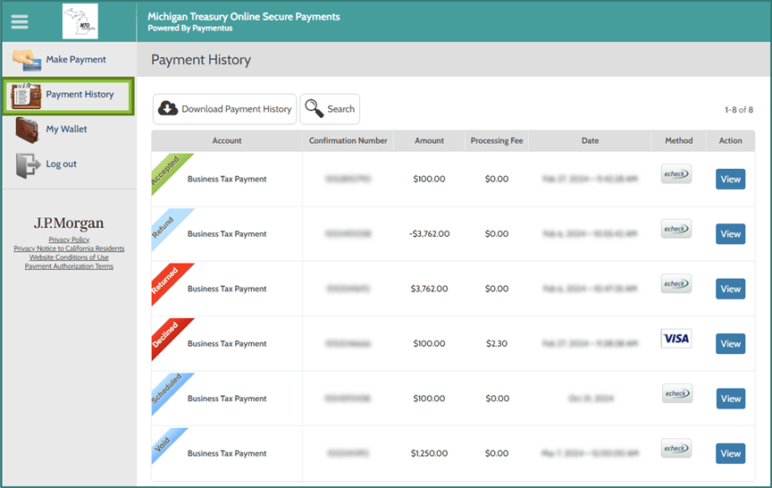Open the hamburger menu icon
Screen dimensions: 772x488
click(x=20, y=21)
